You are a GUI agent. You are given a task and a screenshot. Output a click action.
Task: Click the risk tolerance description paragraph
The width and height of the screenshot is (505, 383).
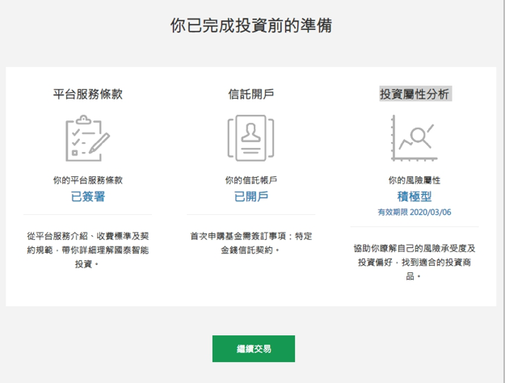pyautogui.click(x=414, y=262)
